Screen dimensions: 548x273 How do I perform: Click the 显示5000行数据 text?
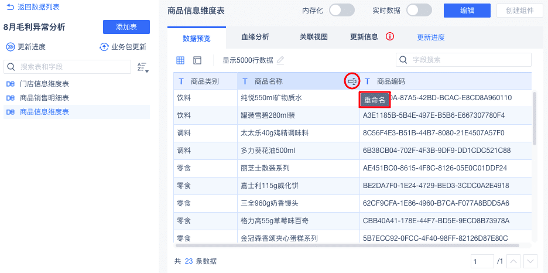pyautogui.click(x=248, y=60)
